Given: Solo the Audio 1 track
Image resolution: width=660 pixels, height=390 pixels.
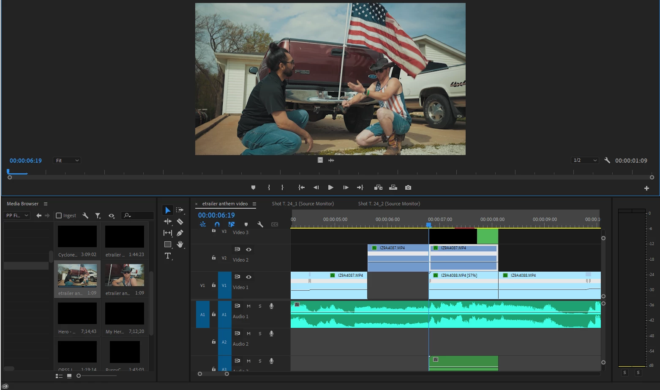Looking at the screenshot, I should coord(260,306).
